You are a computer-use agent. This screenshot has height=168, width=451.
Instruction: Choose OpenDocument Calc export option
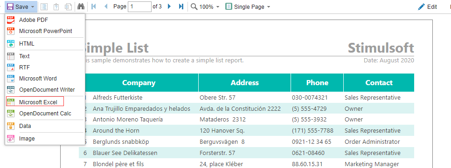click(x=45, y=114)
